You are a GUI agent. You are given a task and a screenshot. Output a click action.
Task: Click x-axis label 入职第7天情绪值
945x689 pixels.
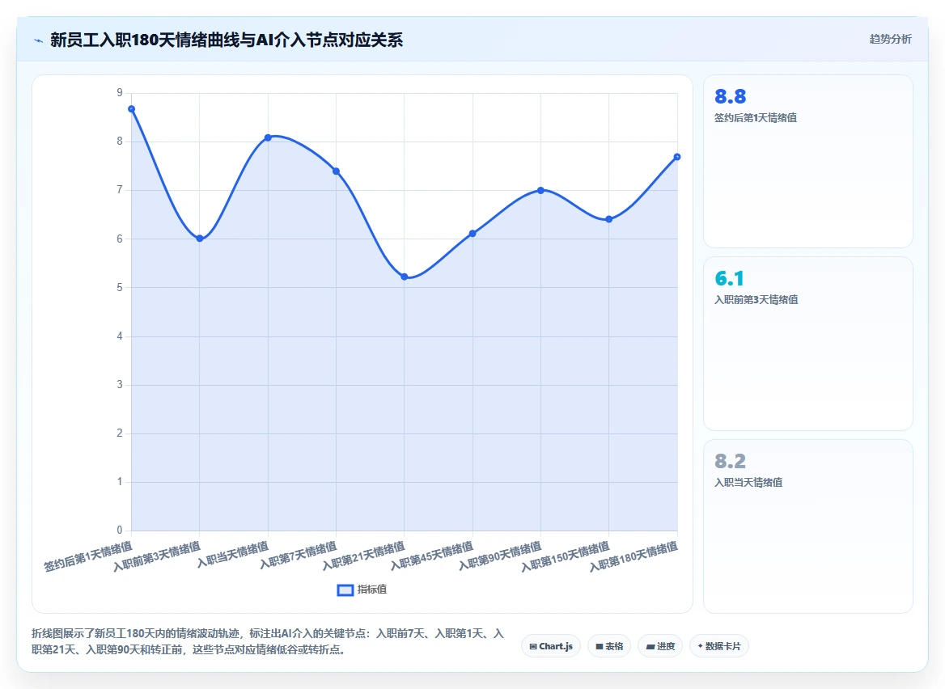pyautogui.click(x=299, y=556)
